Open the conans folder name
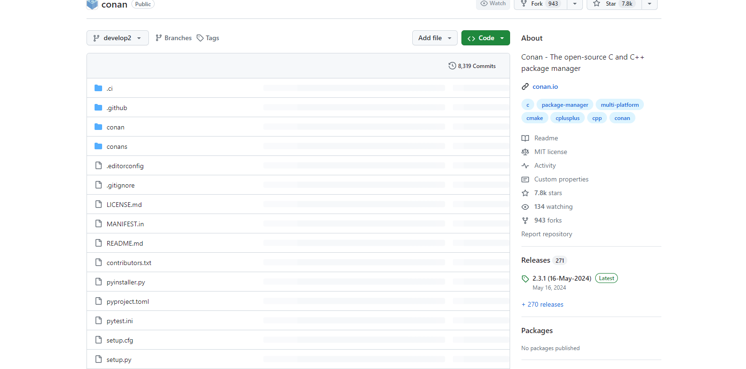Viewport: 746px width, 369px height. [x=117, y=146]
